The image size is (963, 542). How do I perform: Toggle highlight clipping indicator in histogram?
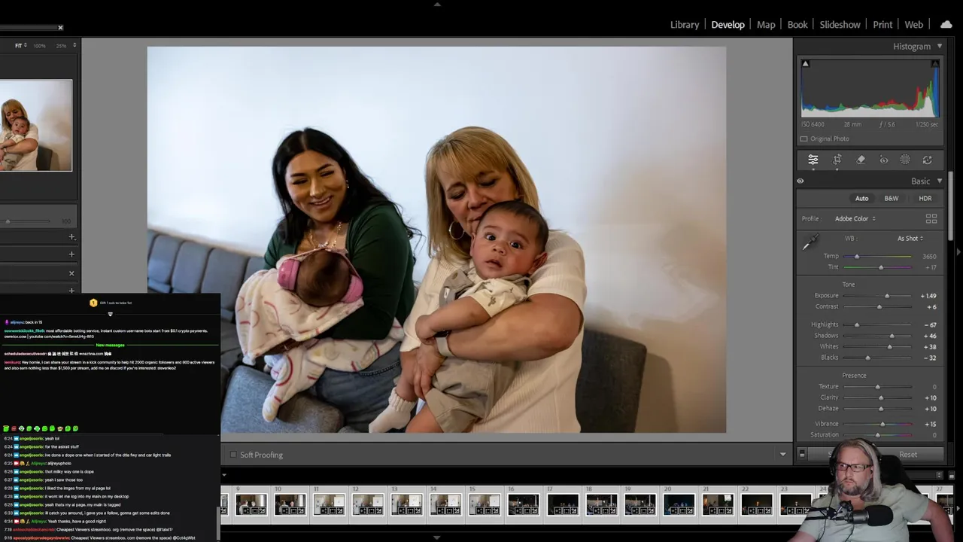935,63
